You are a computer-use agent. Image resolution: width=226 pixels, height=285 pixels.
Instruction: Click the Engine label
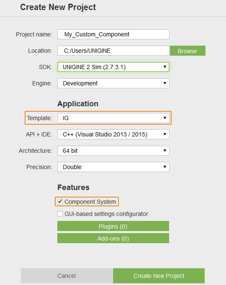click(x=42, y=83)
